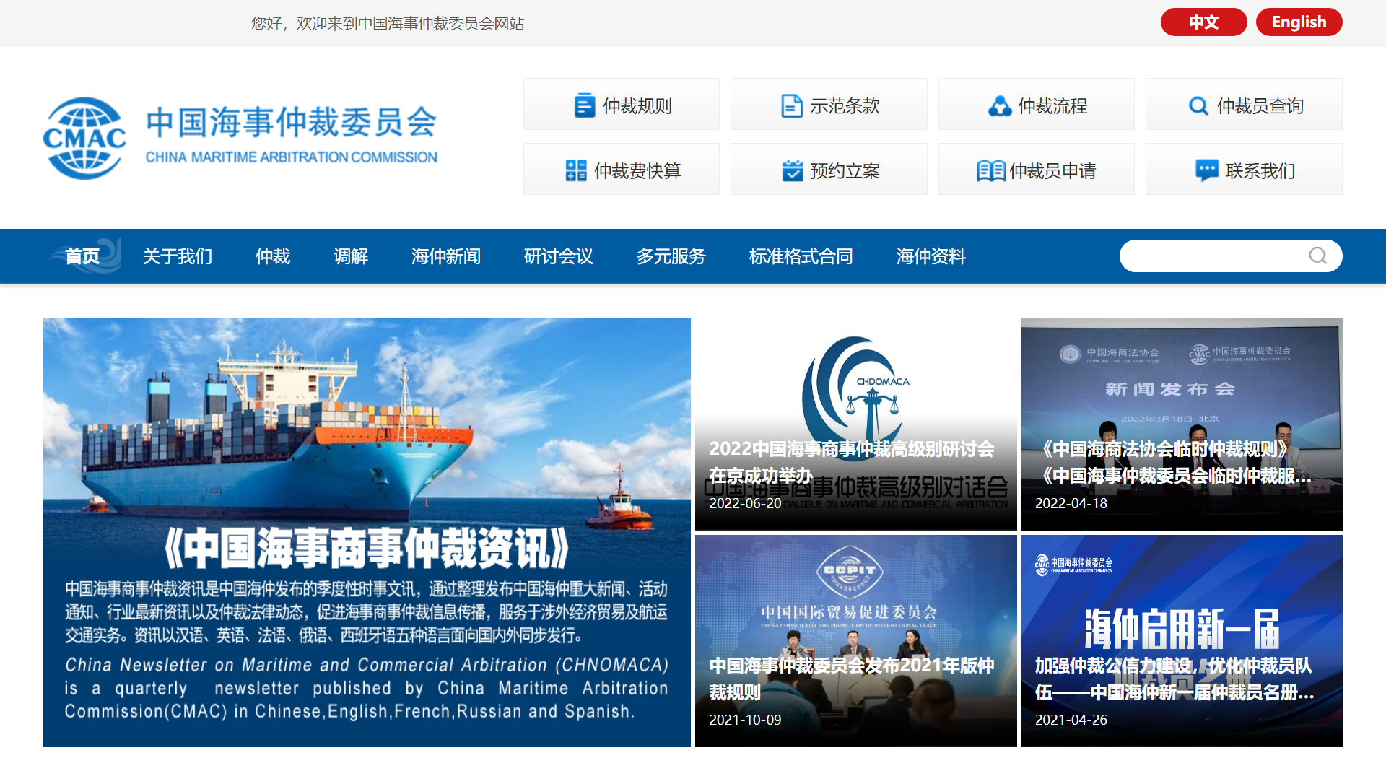The width and height of the screenshot is (1386, 758).
Task: Open the 2022-06-20 研讨会 news card
Action: coord(855,424)
